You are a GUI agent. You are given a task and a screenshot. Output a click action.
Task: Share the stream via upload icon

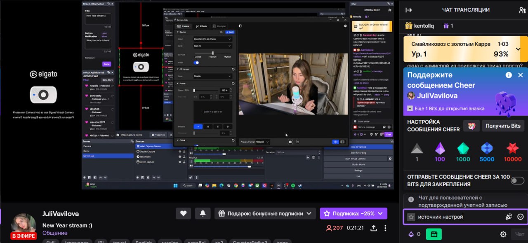[x=374, y=228]
